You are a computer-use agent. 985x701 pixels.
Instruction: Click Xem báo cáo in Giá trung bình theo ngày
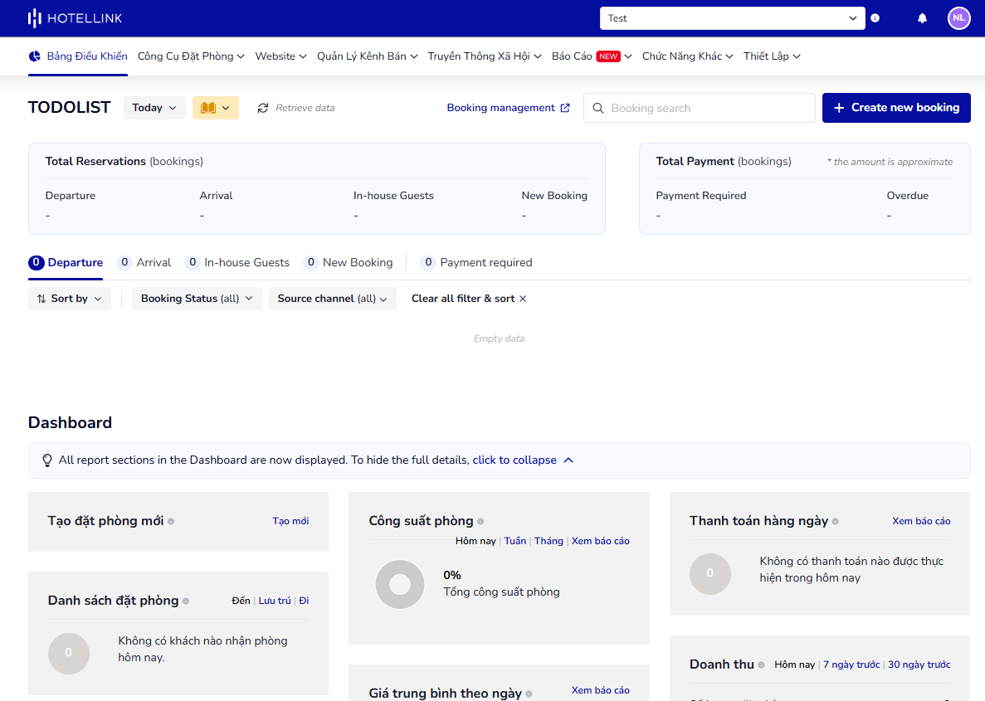pos(601,690)
